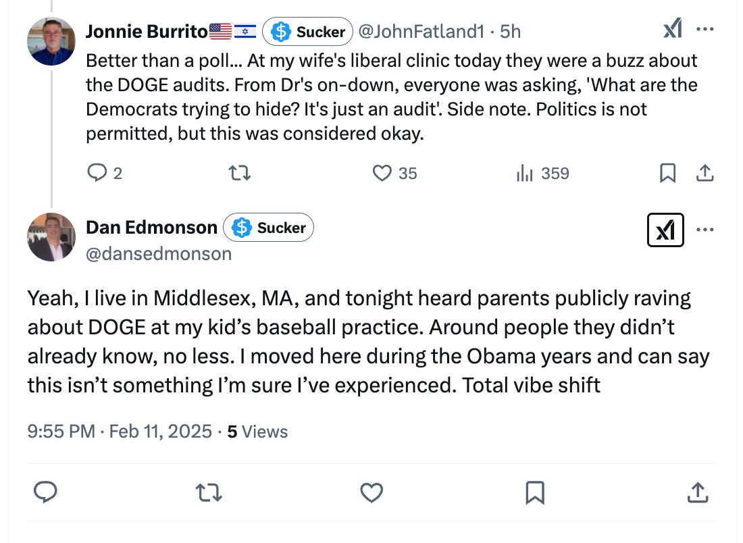This screenshot has width=743, height=543.
Task: Open share options for Jonnie's tweet
Action: [706, 174]
